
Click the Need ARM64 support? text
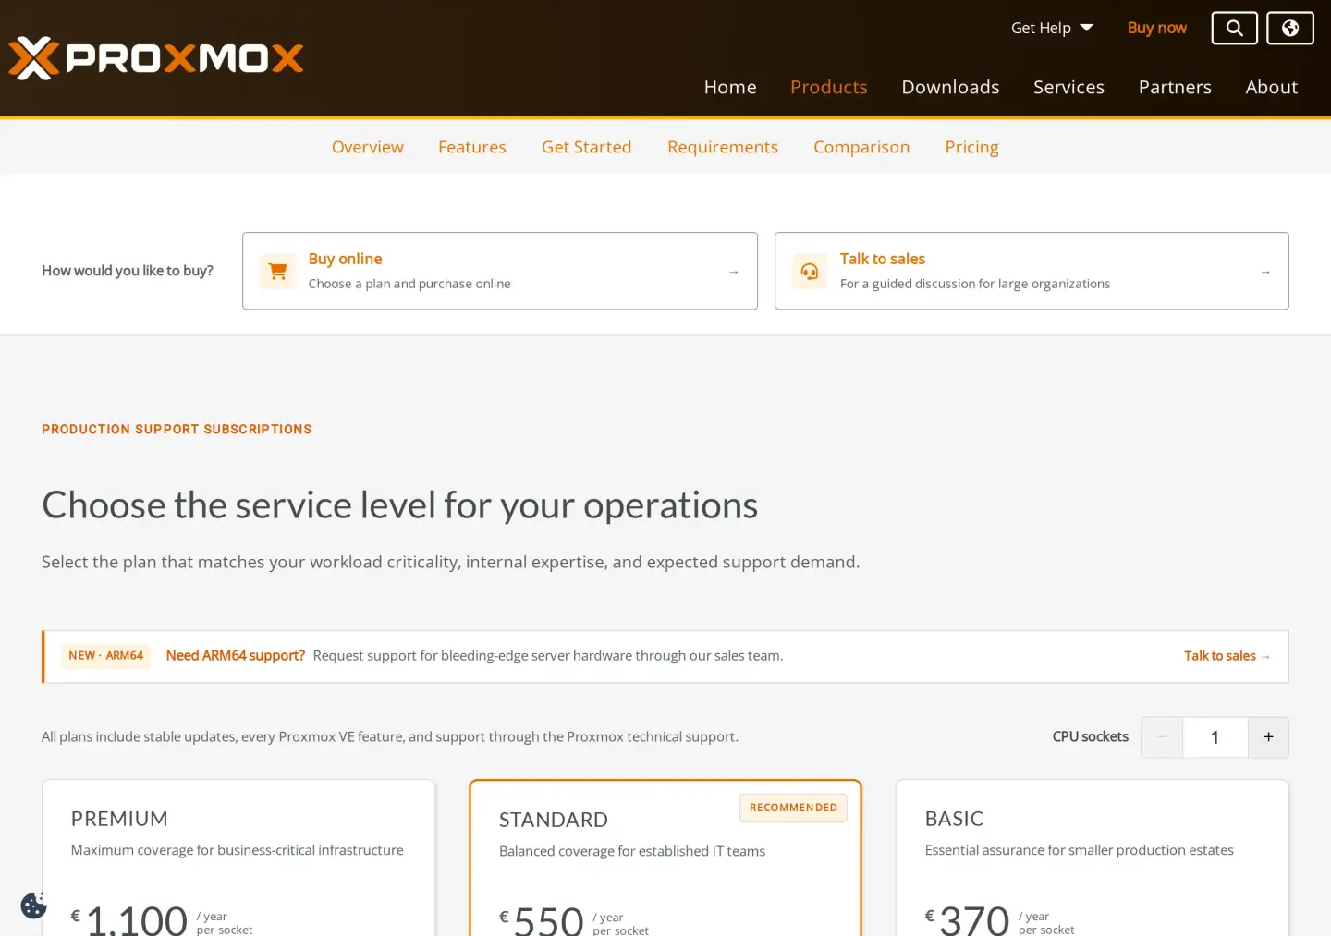[236, 655]
